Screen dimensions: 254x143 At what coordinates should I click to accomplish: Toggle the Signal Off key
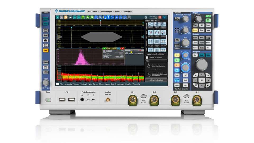click(177, 80)
